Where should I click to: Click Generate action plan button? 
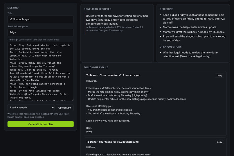click(40, 124)
